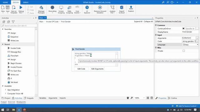
Task: Click fit to screen icon
Action: (148, 98)
